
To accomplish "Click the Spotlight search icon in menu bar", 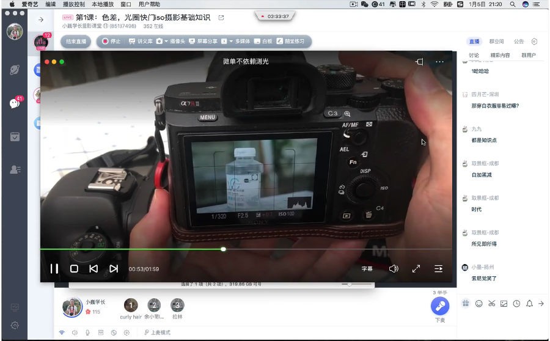I will coord(513,4).
